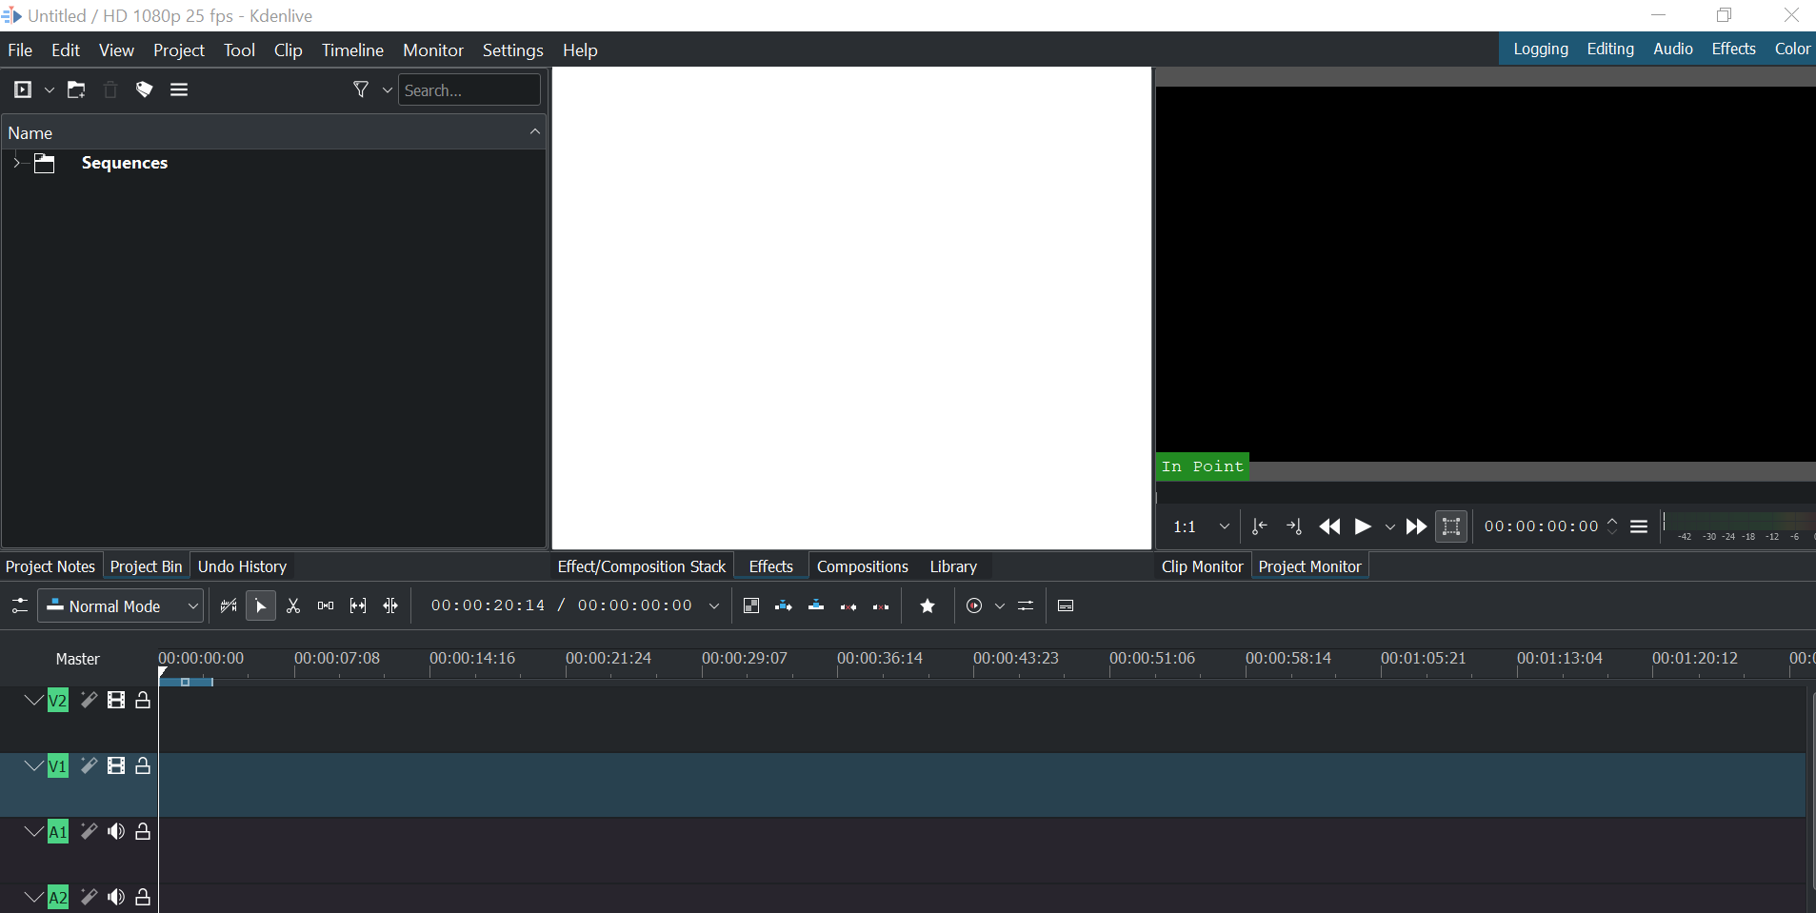Open the Normal Mode edit dropdown

pyautogui.click(x=121, y=606)
